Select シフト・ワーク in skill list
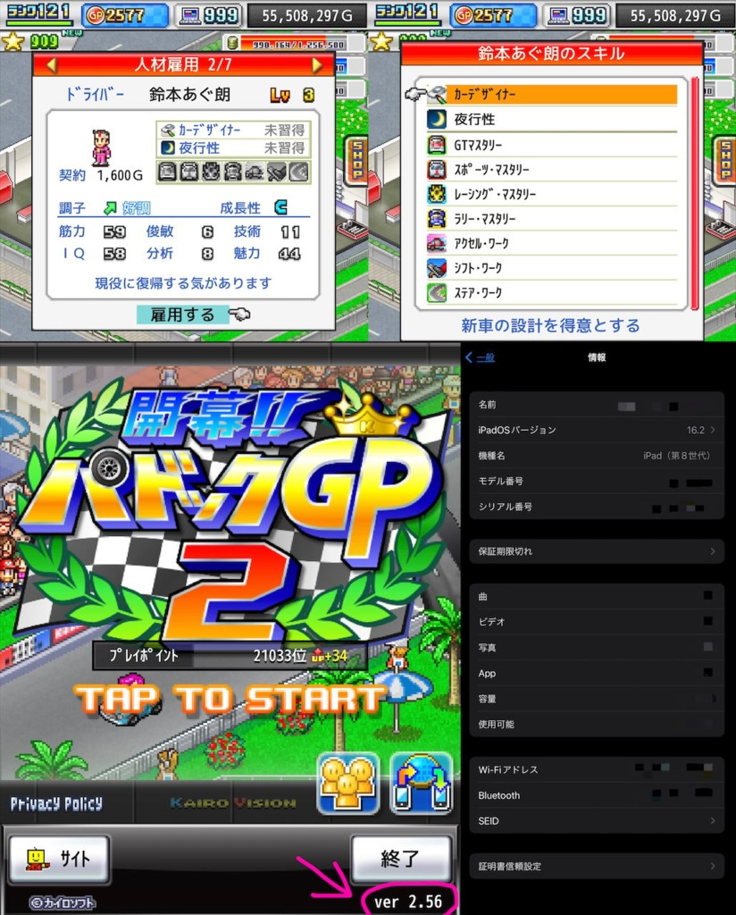 [x=552, y=268]
